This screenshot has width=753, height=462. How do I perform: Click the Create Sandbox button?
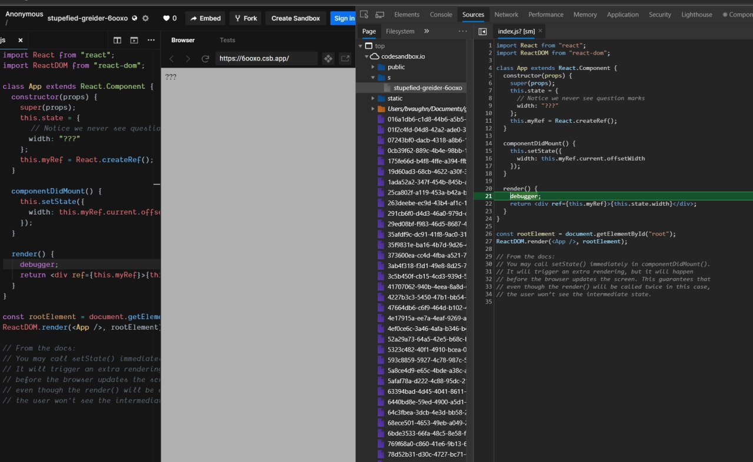296,18
